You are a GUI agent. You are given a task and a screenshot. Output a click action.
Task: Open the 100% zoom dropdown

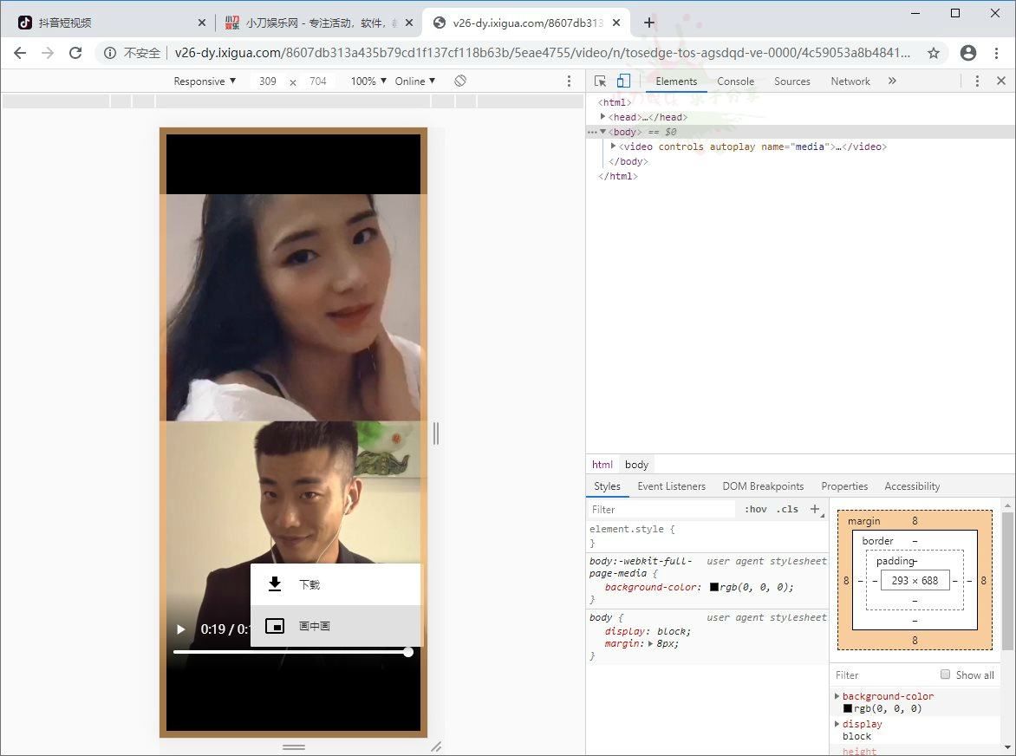pos(368,81)
